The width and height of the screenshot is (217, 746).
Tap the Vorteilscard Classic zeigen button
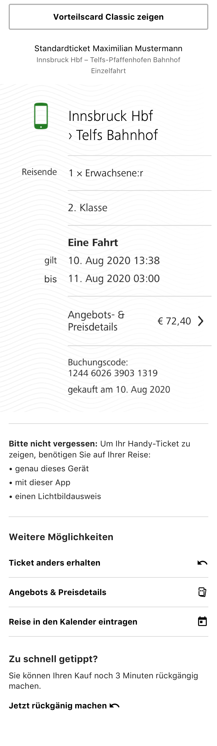[108, 17]
